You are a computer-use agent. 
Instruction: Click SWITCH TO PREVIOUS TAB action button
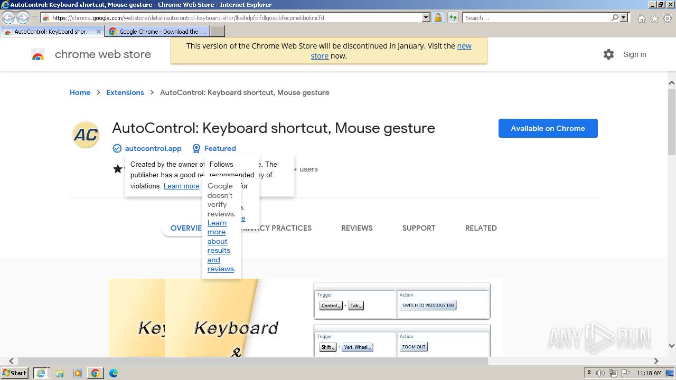click(x=428, y=305)
